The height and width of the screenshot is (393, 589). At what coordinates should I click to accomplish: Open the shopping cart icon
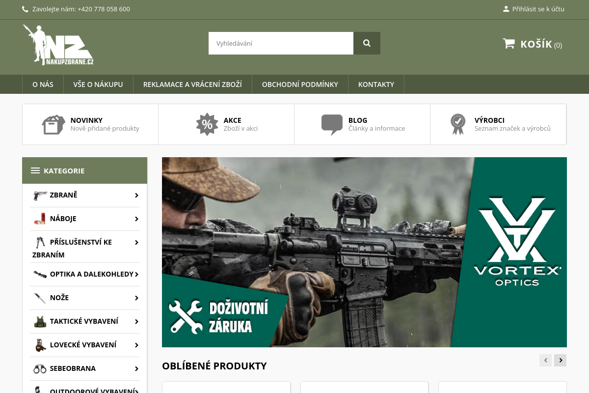pos(509,44)
